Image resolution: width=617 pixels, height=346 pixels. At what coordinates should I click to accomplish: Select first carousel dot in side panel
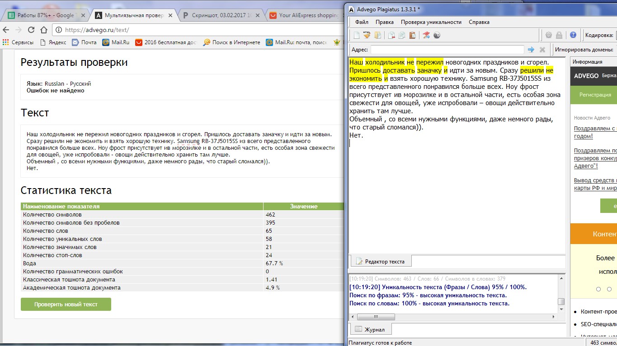pyautogui.click(x=598, y=289)
